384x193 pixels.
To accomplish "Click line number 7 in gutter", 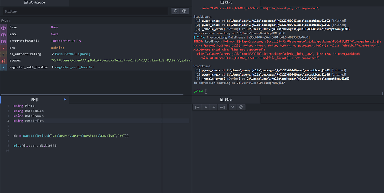I will 8,136.
